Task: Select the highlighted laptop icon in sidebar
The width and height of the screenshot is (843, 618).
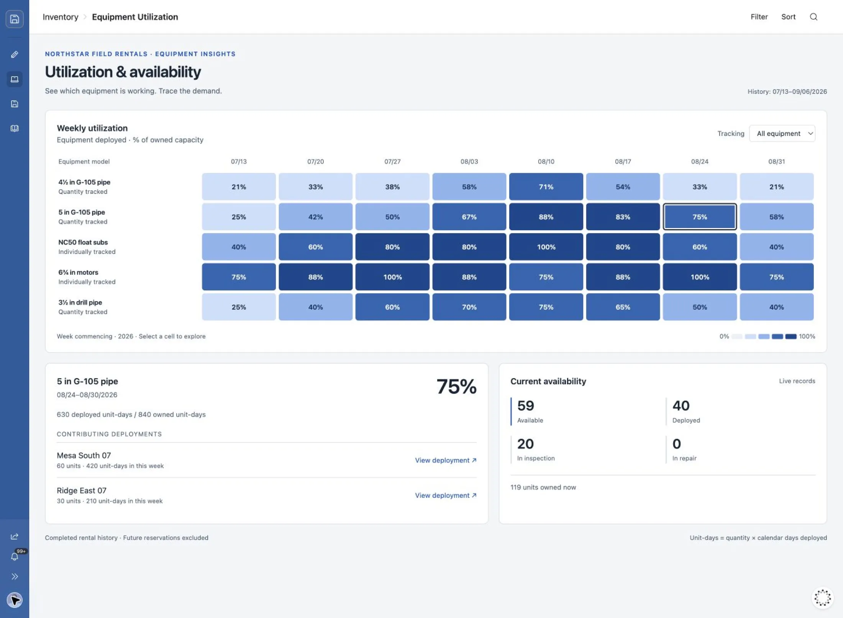Action: coord(15,79)
